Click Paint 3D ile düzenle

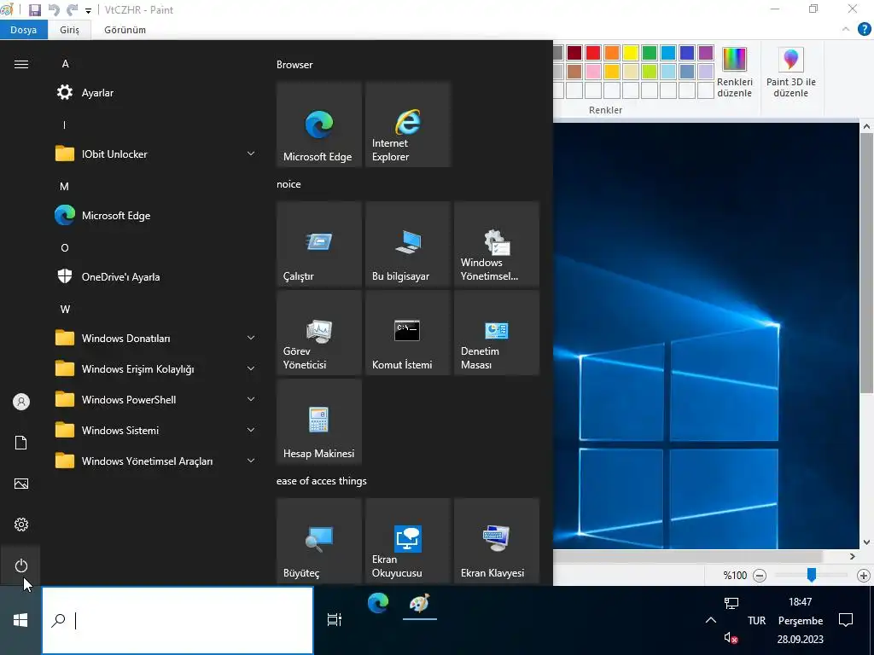tap(790, 72)
